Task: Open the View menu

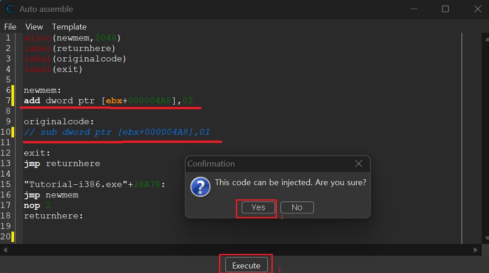Action: [x=34, y=27]
